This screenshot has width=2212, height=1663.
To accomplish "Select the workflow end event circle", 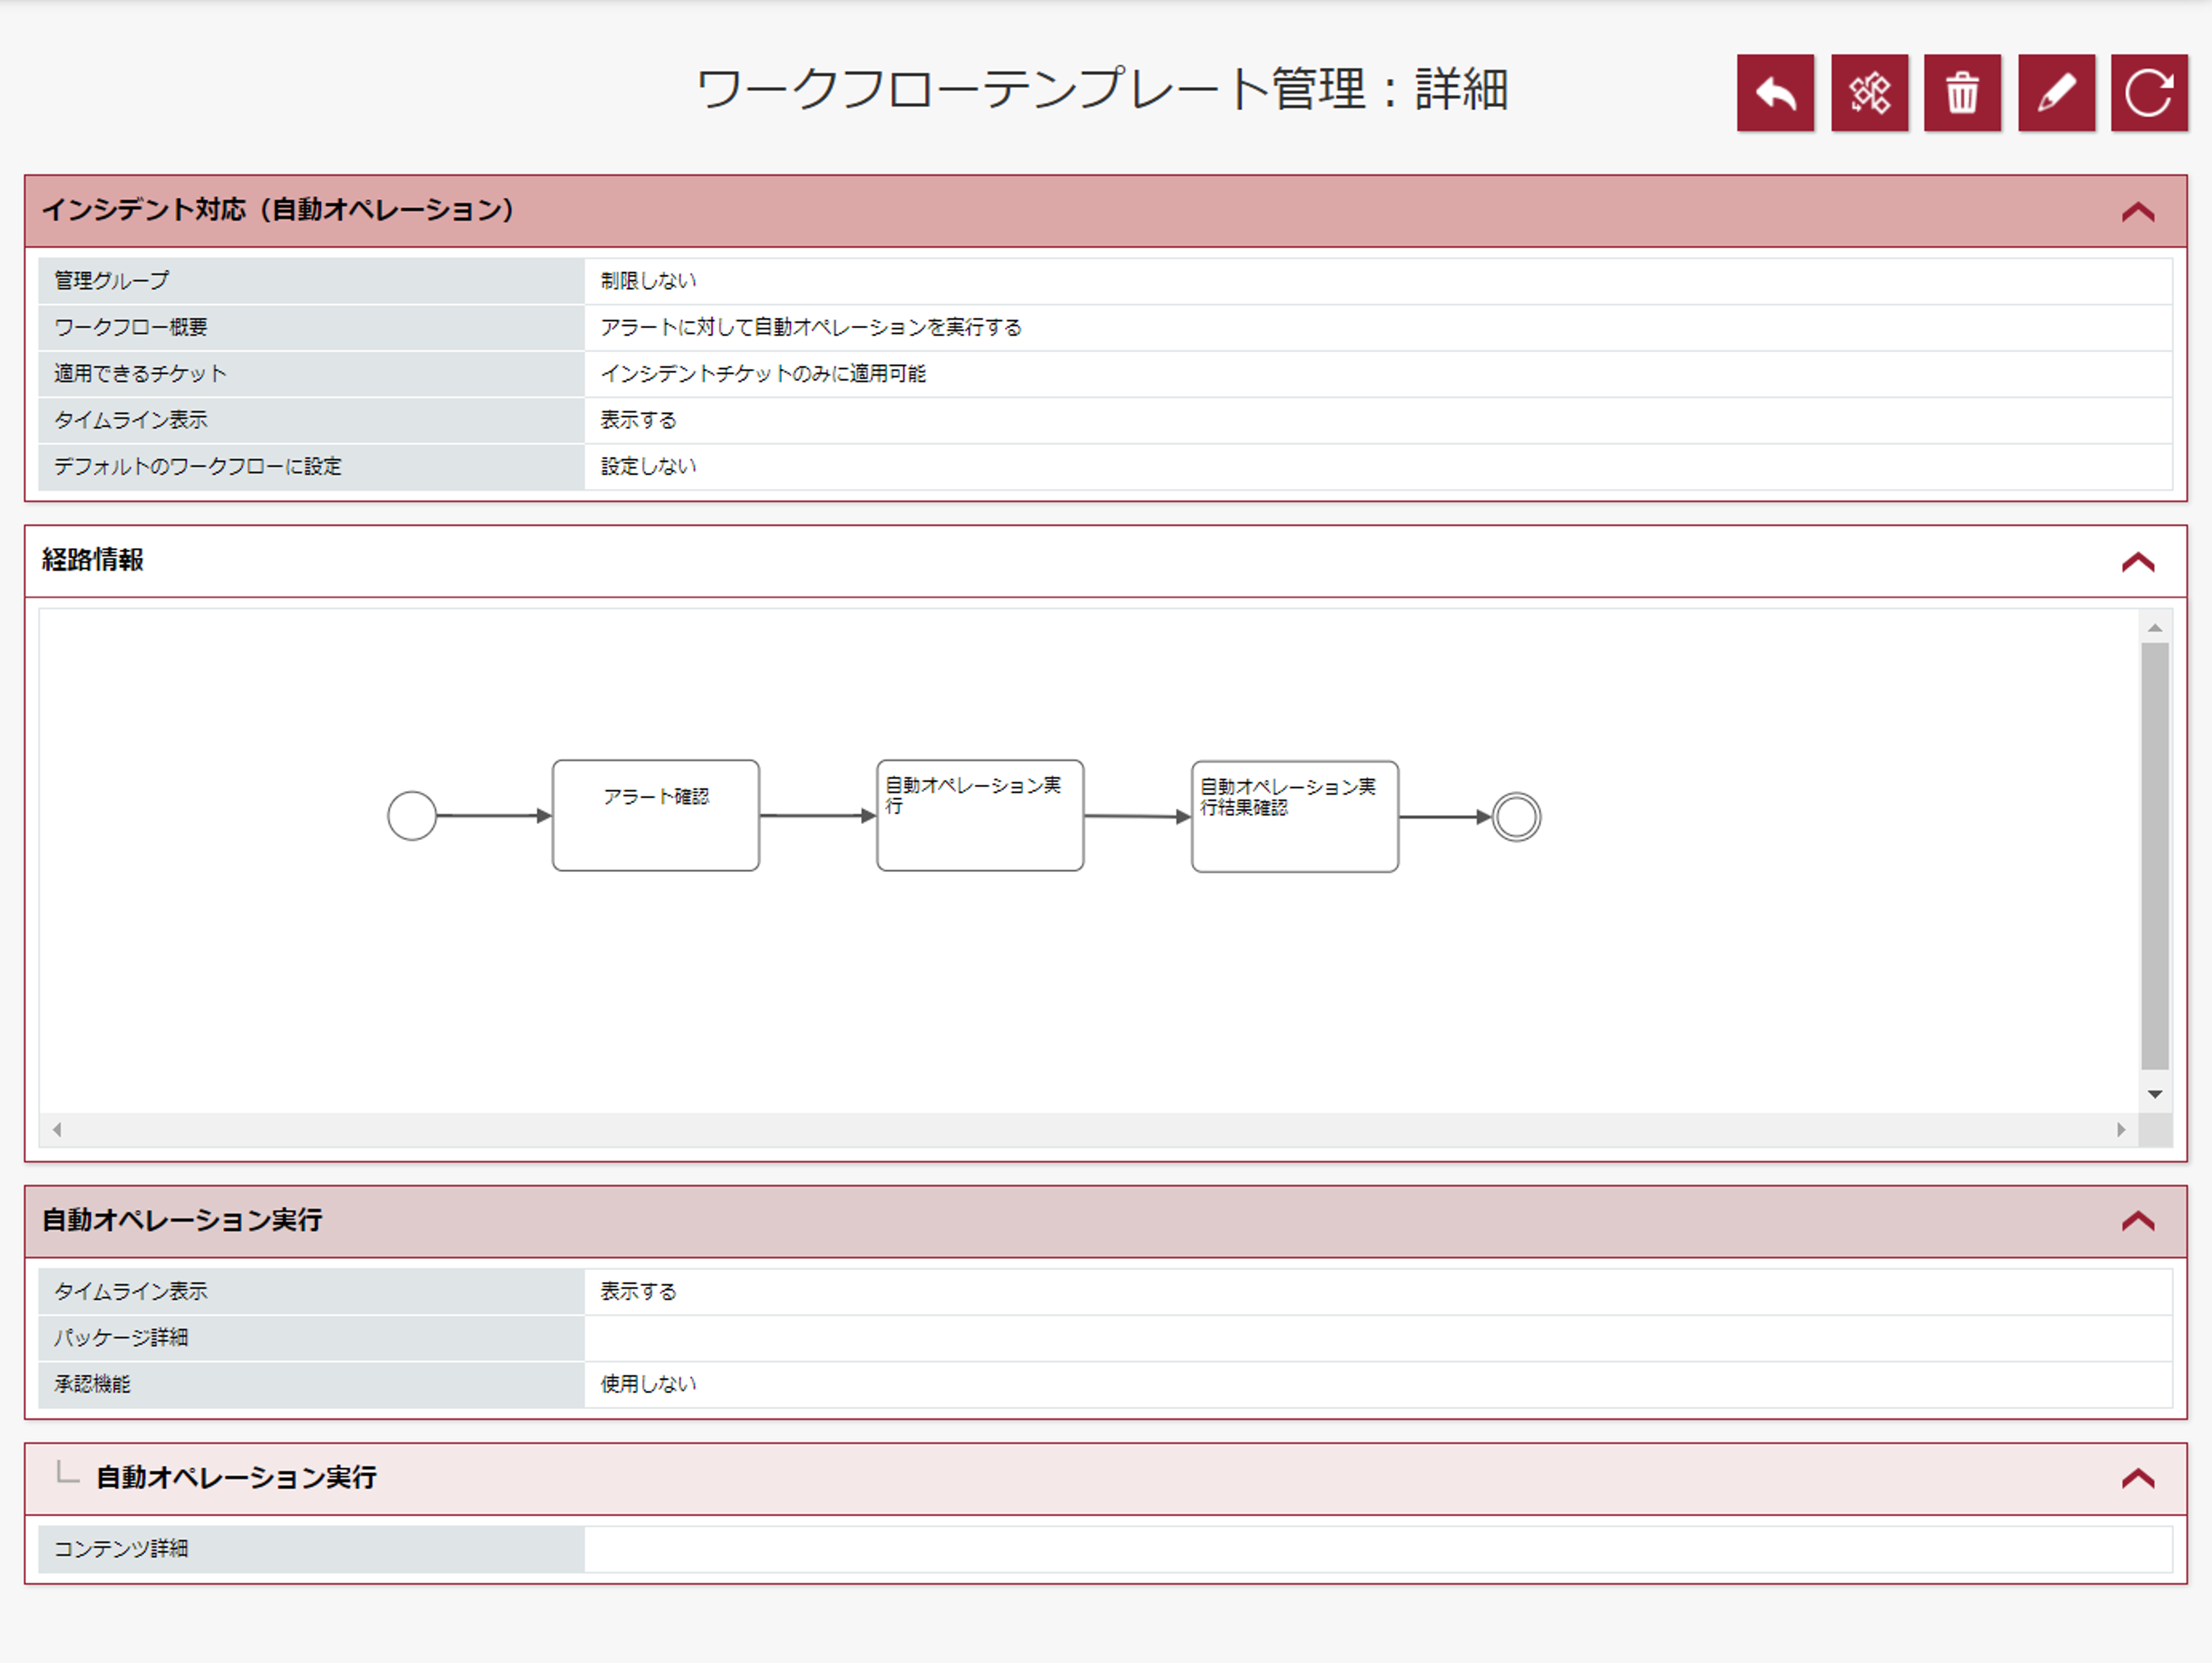I will point(1516,816).
